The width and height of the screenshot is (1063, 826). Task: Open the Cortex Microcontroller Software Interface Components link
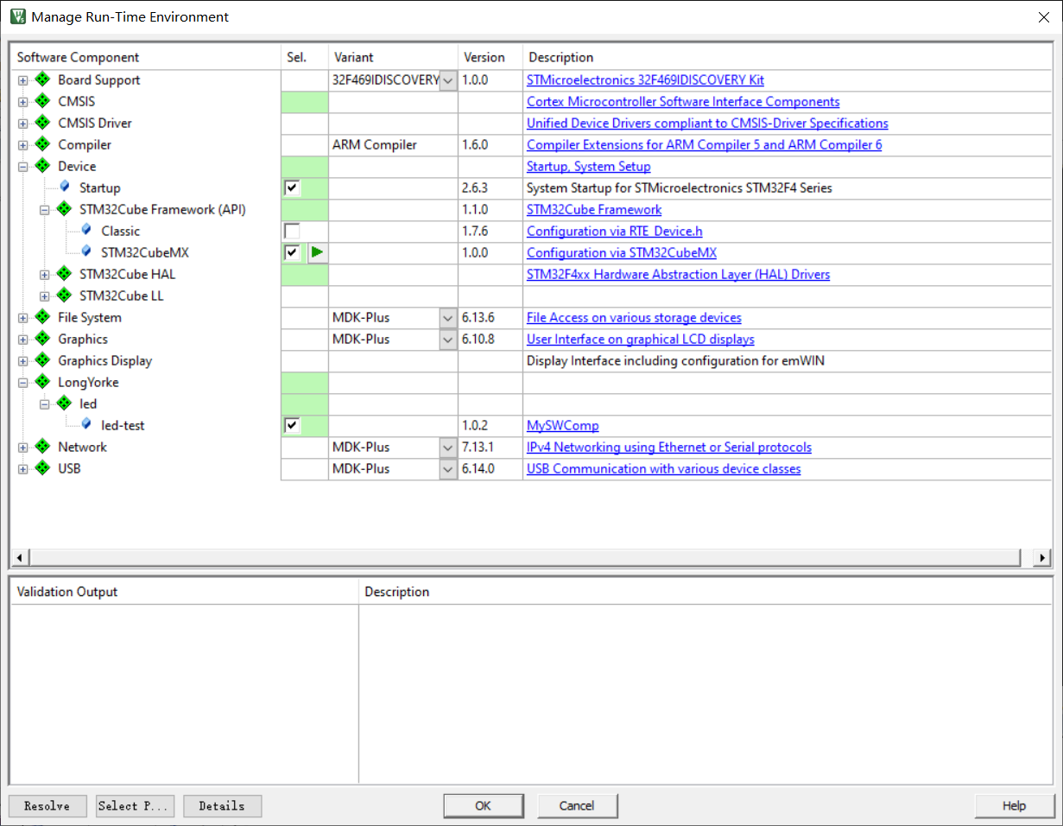683,102
